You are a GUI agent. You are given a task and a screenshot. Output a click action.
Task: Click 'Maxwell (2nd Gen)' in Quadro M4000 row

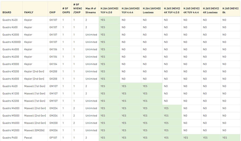click(x=35, y=108)
